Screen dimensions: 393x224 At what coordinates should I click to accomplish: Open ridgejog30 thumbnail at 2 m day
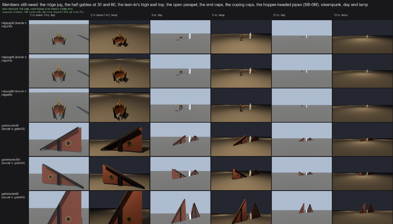click(59, 37)
